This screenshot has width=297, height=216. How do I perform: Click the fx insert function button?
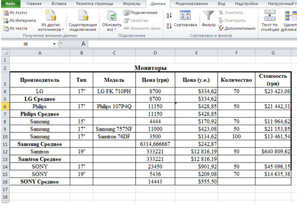[x=83, y=44]
